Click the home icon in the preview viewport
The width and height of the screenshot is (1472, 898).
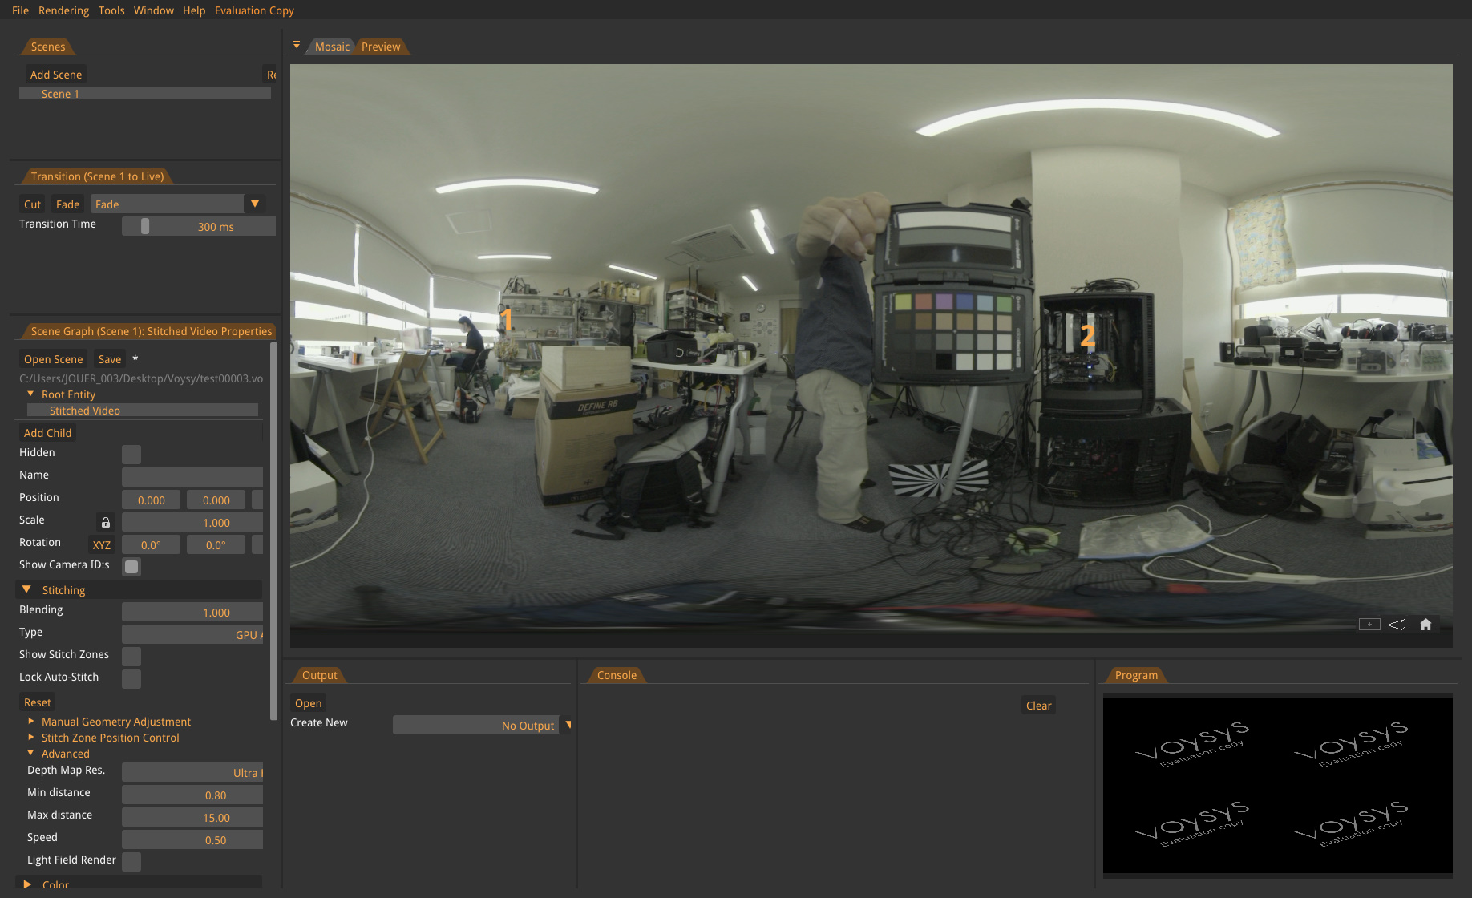pyautogui.click(x=1426, y=624)
